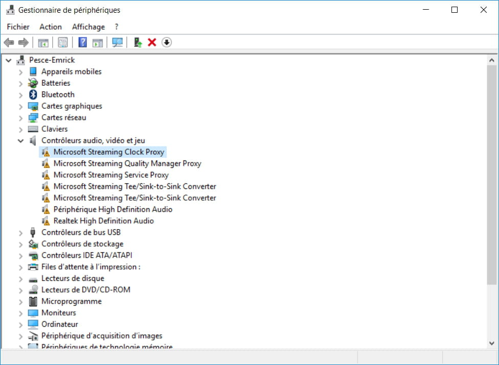
Task: Select Microsoft Streaming Quality Manager Proxy
Action: coord(127,163)
